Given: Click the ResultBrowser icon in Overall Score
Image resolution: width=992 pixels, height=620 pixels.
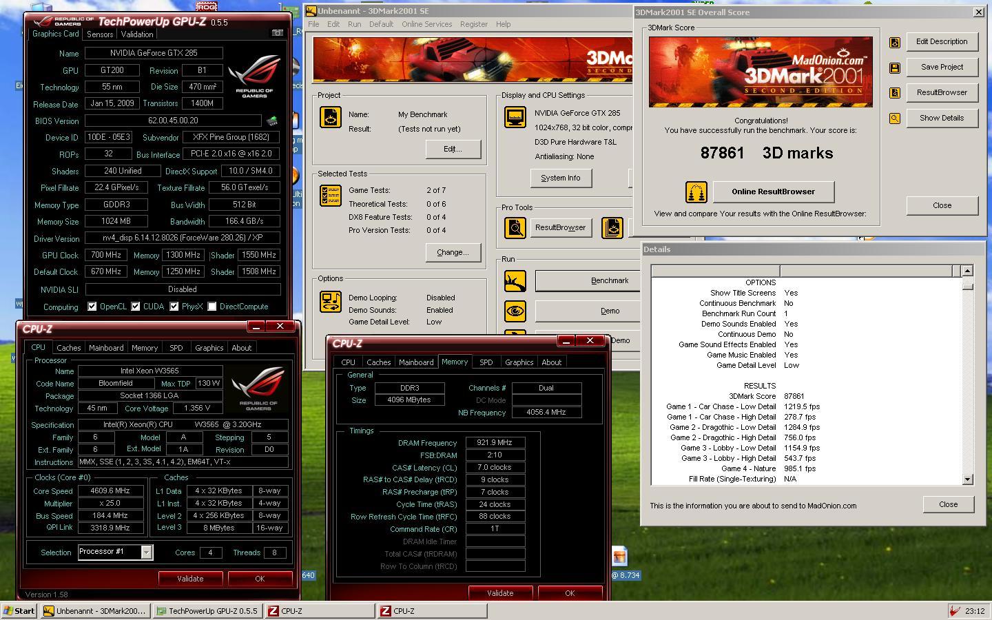Looking at the screenshot, I should click(895, 93).
